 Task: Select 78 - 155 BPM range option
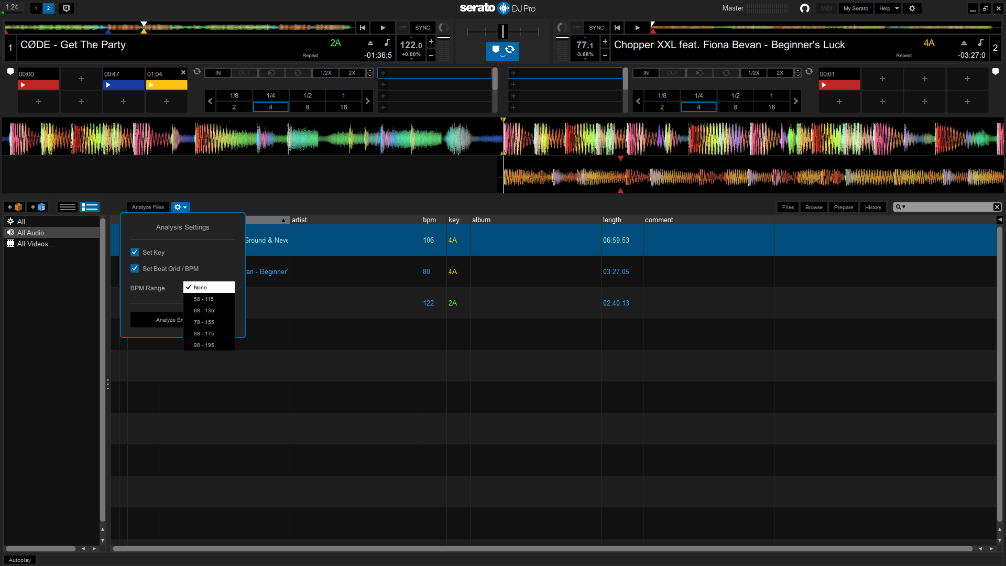pyautogui.click(x=204, y=322)
